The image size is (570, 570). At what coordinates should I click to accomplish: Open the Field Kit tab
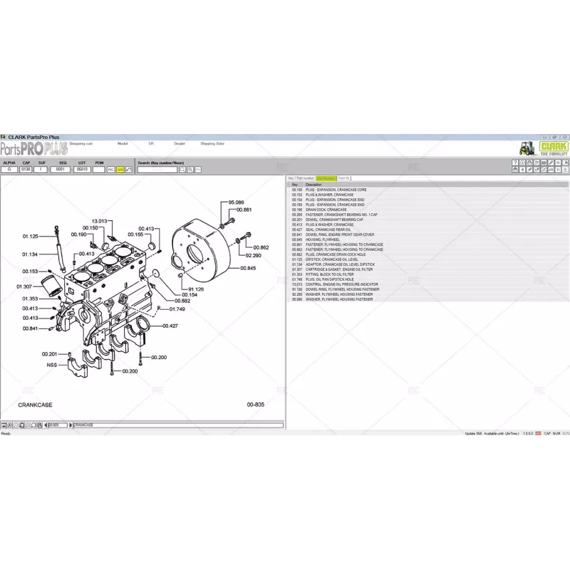(x=344, y=178)
